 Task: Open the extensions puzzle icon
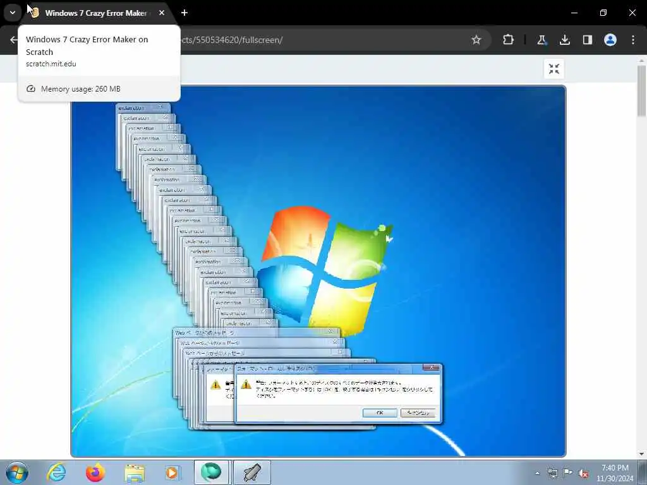(509, 40)
